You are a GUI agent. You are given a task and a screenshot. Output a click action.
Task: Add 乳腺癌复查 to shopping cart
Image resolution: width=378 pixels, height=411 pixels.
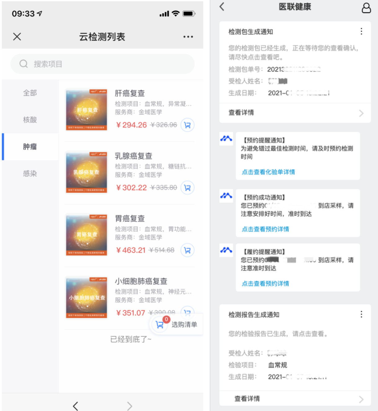(187, 188)
